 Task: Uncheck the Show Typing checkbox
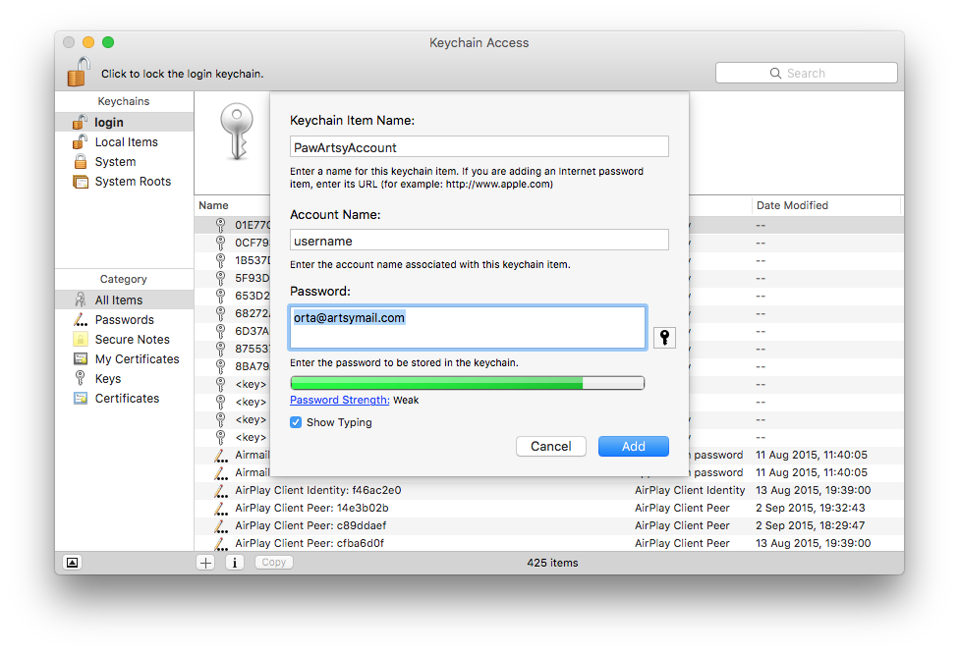(x=296, y=422)
